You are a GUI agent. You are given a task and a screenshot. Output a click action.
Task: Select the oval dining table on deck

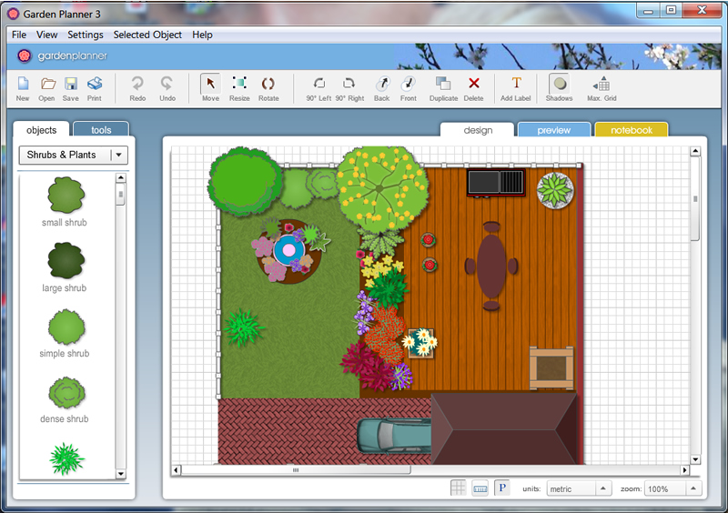[x=491, y=266]
